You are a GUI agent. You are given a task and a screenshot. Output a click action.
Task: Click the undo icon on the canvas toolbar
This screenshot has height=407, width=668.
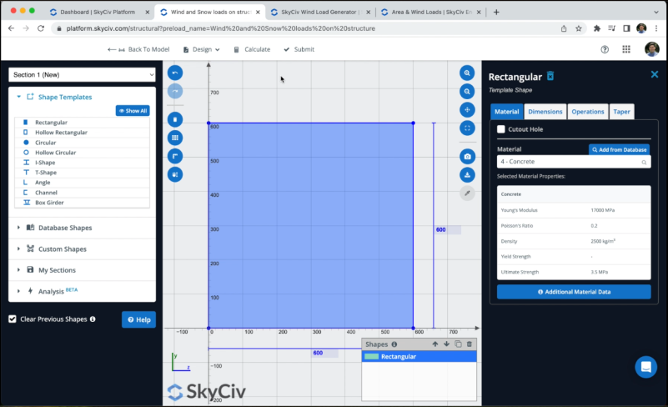175,73
